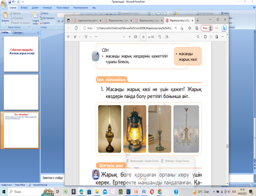The height and width of the screenshot is (196, 256).
Task: Open the Вид ribbon tab
Action: [94, 7]
